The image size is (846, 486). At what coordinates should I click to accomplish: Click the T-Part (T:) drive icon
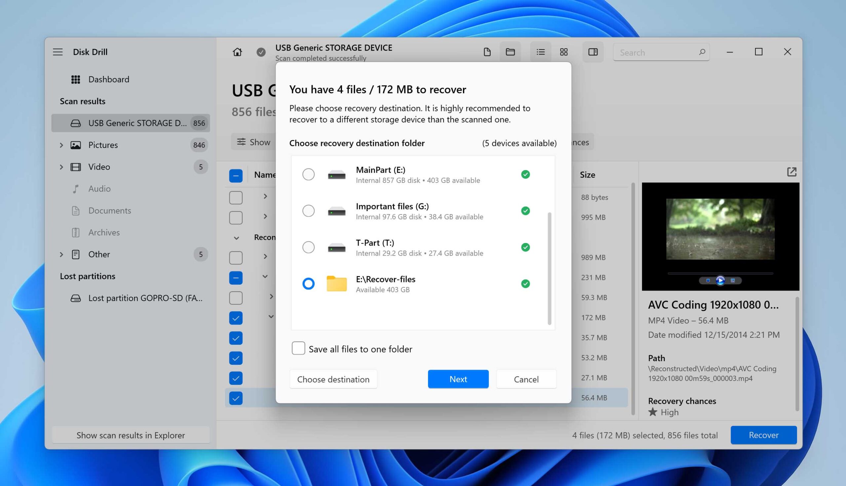pos(336,247)
